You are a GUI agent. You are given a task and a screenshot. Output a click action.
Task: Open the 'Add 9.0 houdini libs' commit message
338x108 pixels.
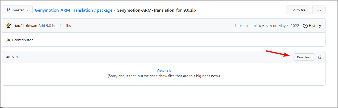coord(55,26)
